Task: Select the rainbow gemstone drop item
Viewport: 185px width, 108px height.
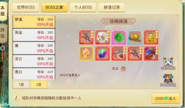Action: (103, 53)
